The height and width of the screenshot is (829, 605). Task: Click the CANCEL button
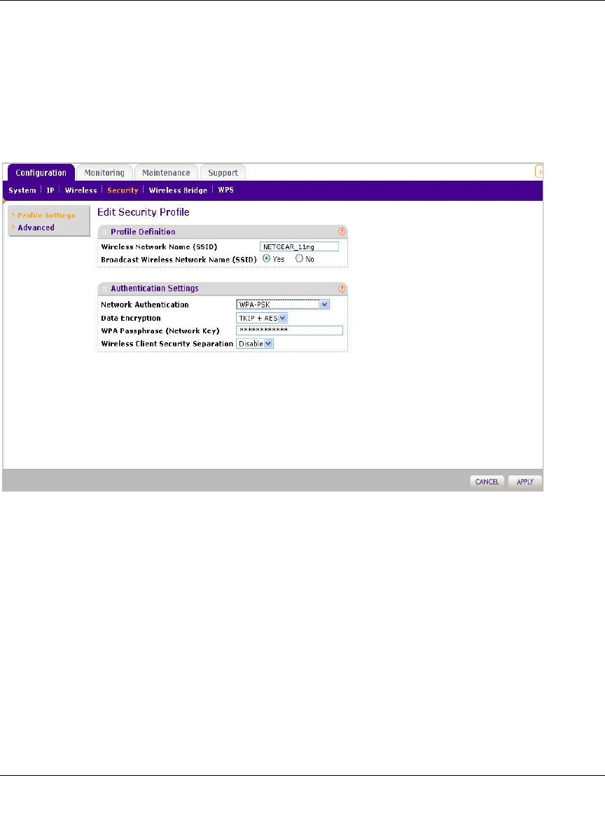487,482
